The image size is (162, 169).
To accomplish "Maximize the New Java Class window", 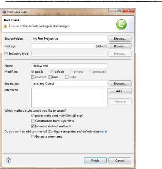I will click(119, 11).
